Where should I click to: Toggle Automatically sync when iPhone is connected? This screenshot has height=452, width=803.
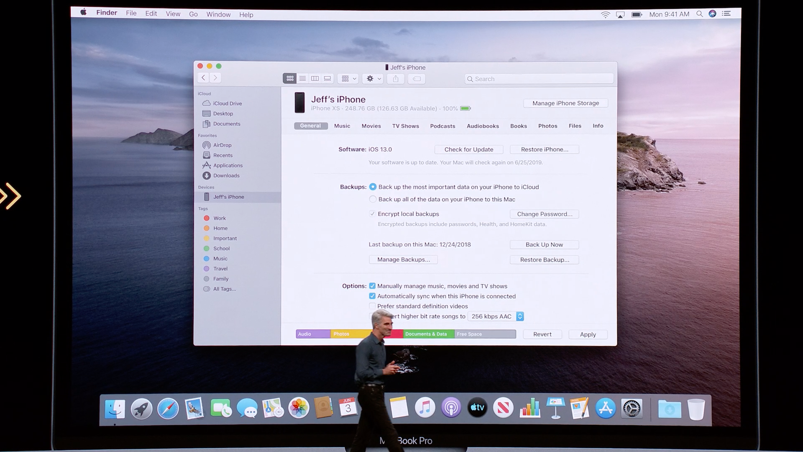(x=372, y=296)
